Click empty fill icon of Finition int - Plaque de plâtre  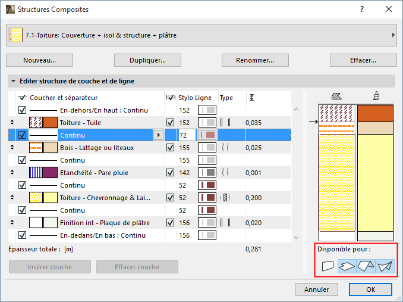tap(36, 222)
